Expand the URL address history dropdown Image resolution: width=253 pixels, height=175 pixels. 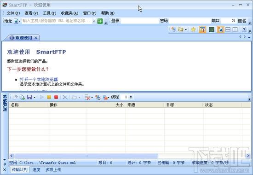pos(94,21)
